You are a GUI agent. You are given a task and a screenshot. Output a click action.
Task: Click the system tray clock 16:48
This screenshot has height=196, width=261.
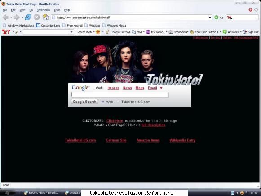(x=254, y=193)
